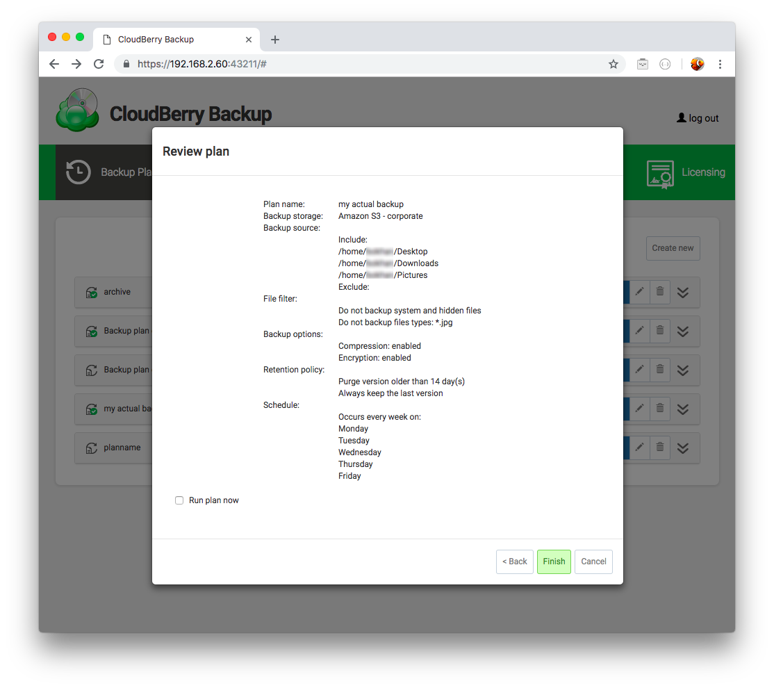Tick the Run plan now checkbox
The width and height of the screenshot is (774, 688).
pos(179,500)
